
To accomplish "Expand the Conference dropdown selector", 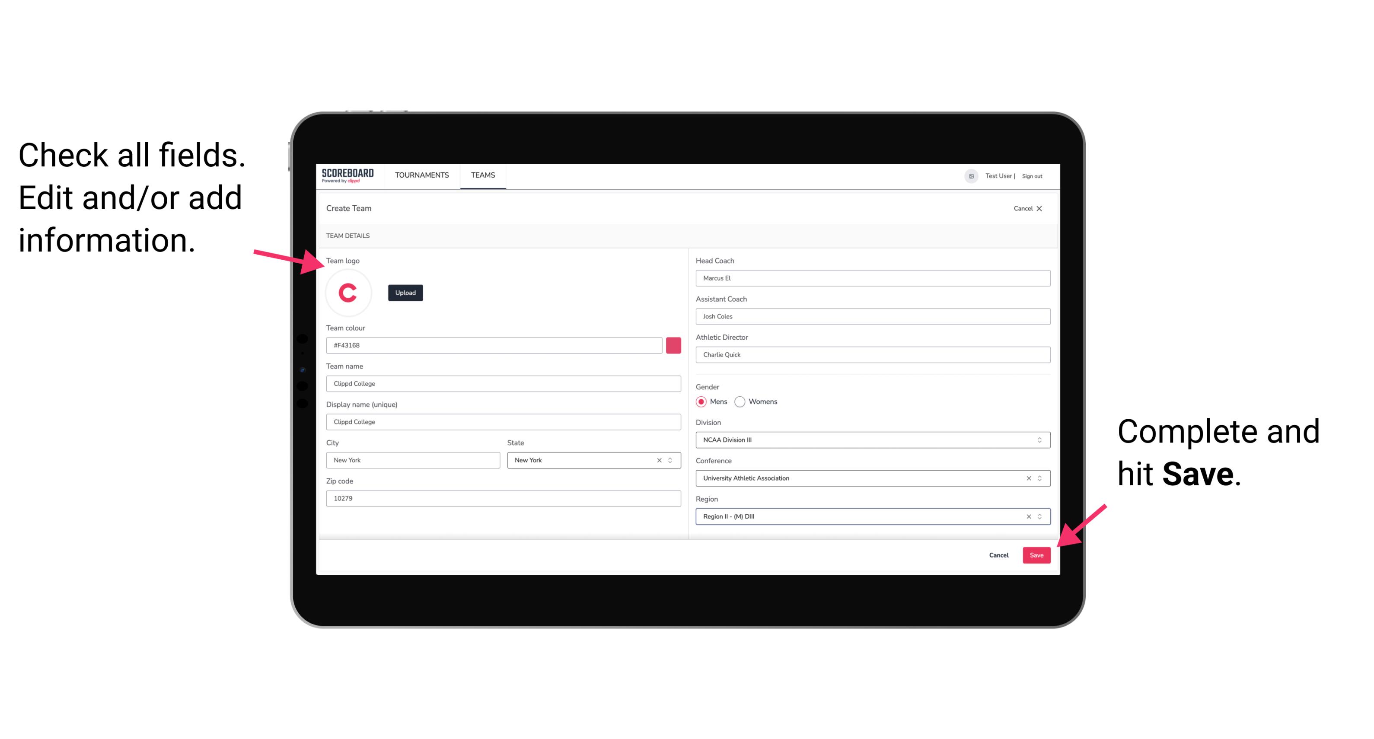I will [x=1040, y=478].
